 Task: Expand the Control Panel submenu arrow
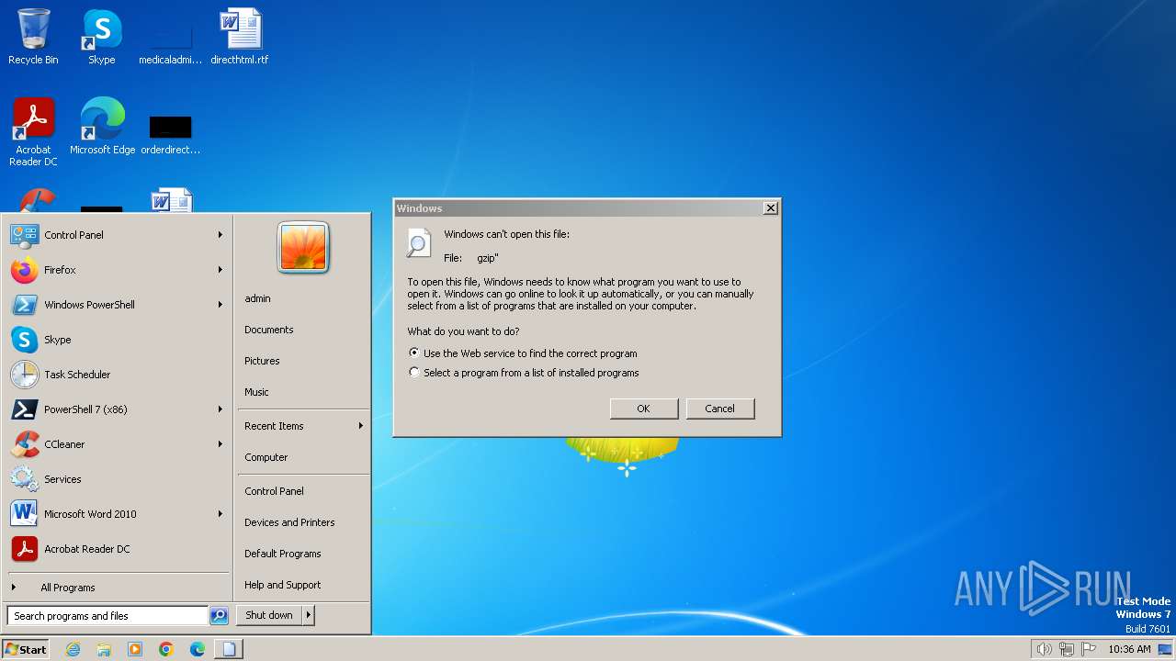(220, 235)
